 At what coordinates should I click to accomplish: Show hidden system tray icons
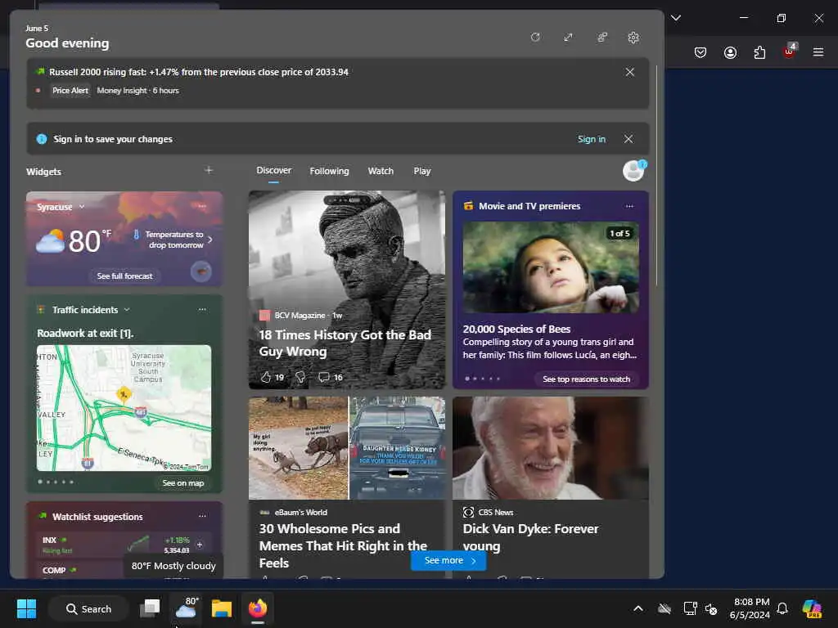coord(638,608)
